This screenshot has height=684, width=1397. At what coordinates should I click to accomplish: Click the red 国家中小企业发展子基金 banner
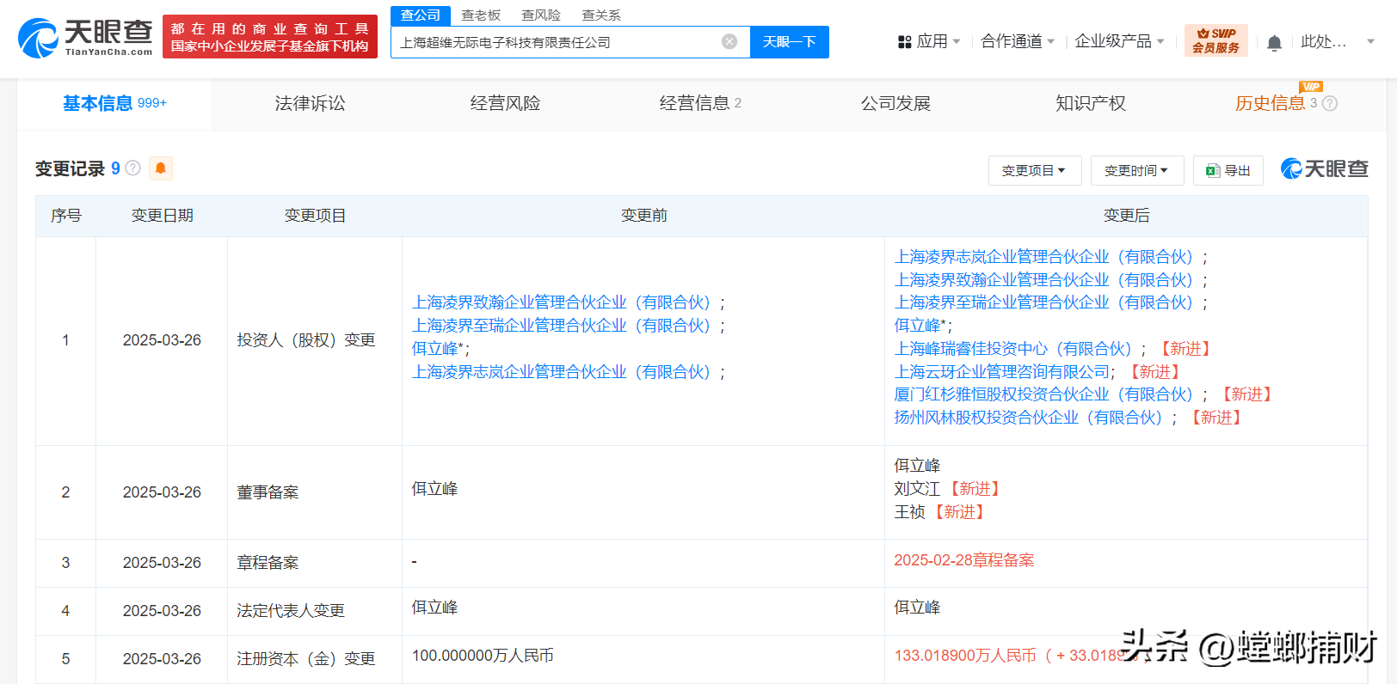point(270,38)
